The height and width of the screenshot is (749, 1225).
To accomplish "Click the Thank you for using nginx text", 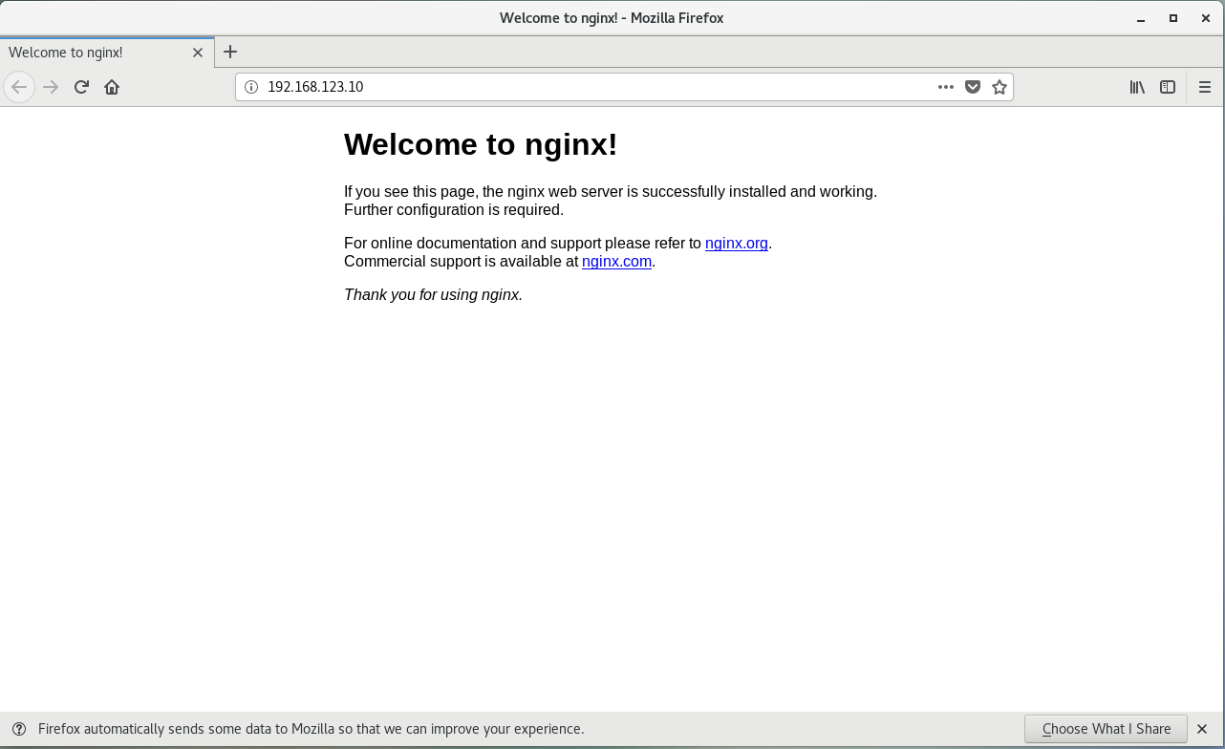I will pos(433,294).
